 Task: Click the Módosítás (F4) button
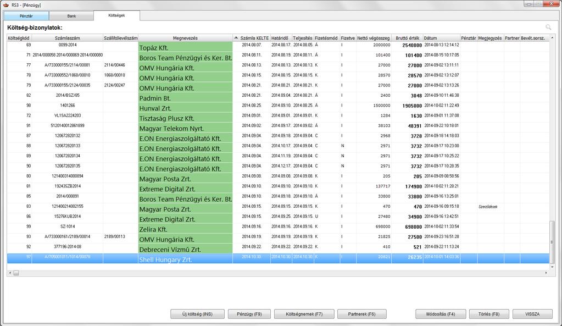point(441,314)
